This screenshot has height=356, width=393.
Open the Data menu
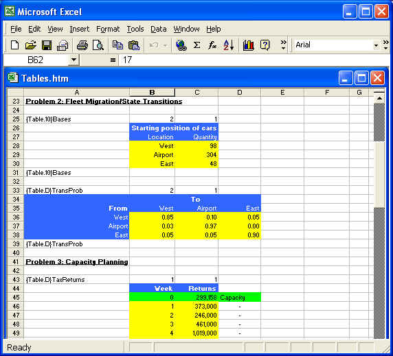pyautogui.click(x=159, y=29)
